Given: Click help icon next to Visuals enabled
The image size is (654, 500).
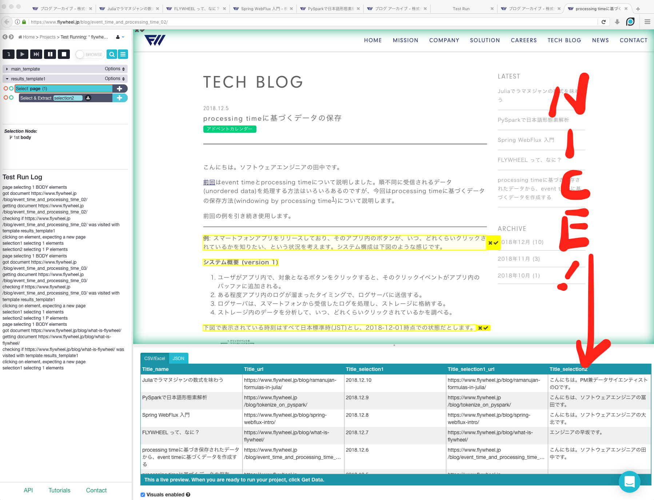Looking at the screenshot, I should tap(188, 495).
